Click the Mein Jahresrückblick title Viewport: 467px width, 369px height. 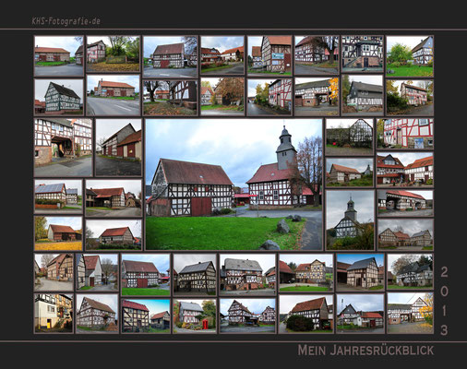(x=365, y=351)
